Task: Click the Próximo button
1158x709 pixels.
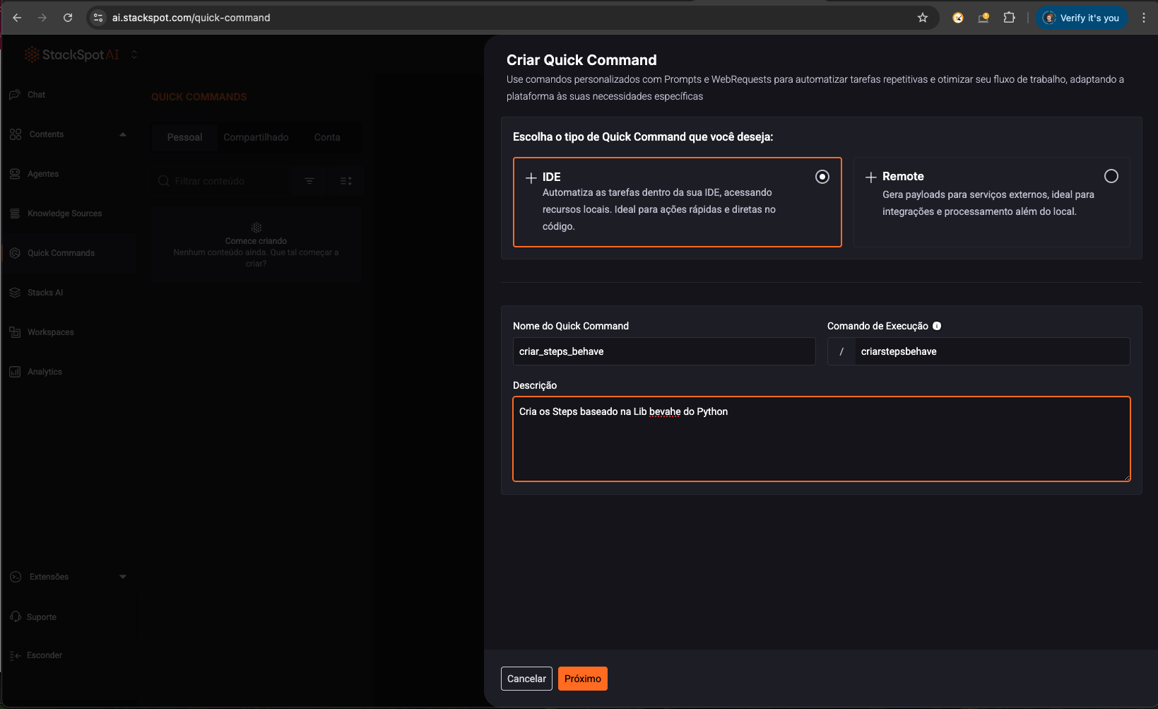Action: (x=583, y=679)
